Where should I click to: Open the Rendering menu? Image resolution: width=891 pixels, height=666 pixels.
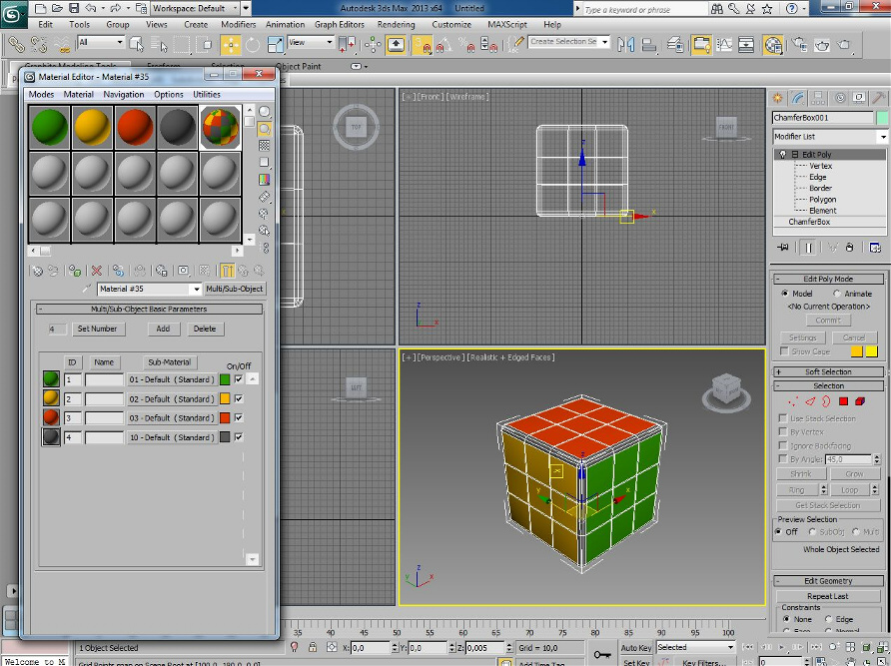tap(397, 24)
